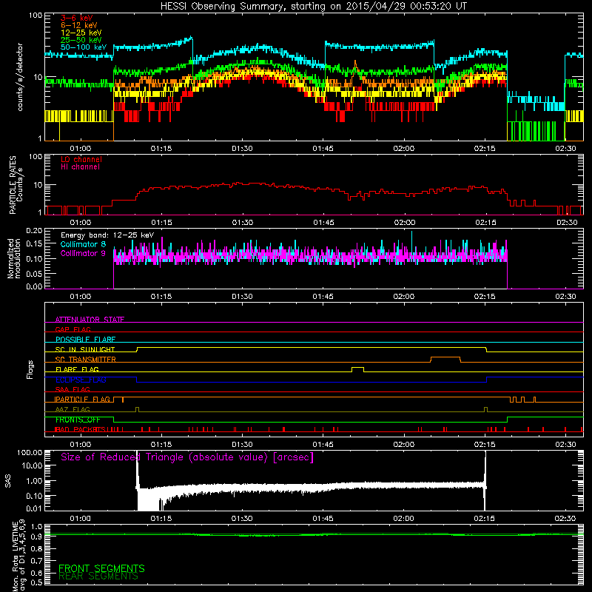
Task: Click the 'Energy band: 12-25 keV' label
Action: tap(107, 235)
